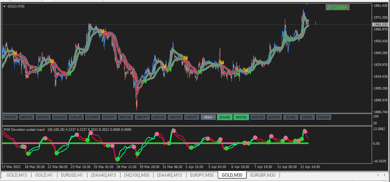Choose EURGBP in the symbol row
Viewport: 390px width, 182px height.
pos(93,117)
